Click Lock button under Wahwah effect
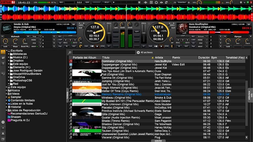Screen dimensions: 253x142 pos(5,47)
